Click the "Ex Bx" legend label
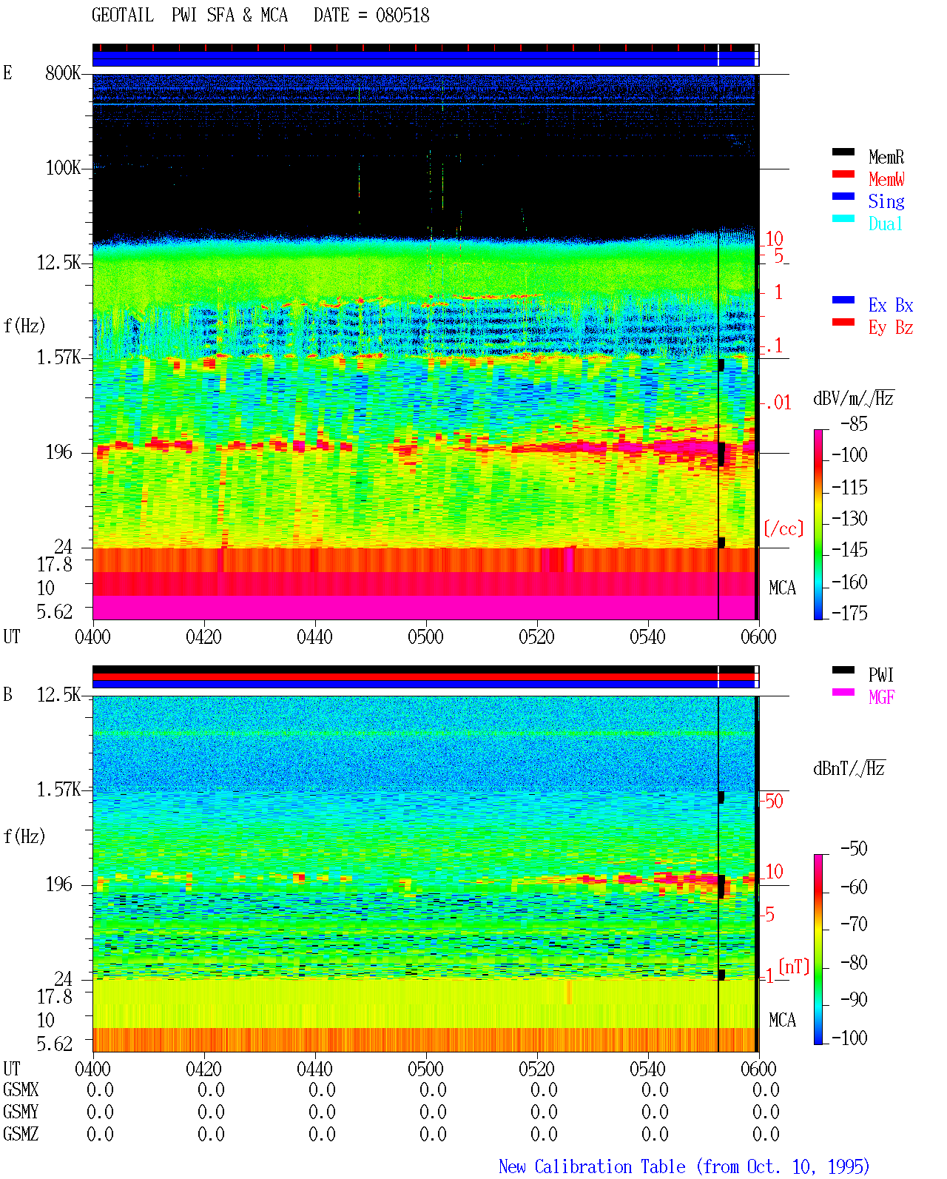This screenshot has width=947, height=1179. [891, 305]
